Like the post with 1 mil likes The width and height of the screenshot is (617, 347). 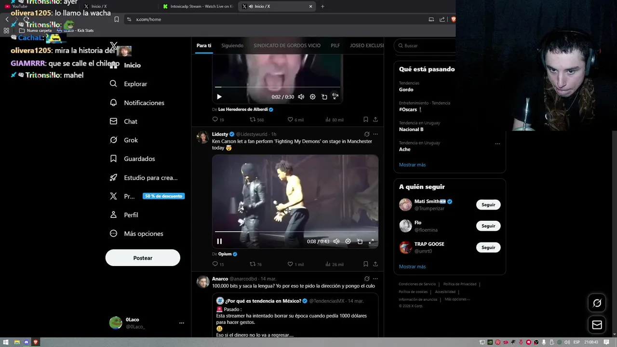(295, 264)
